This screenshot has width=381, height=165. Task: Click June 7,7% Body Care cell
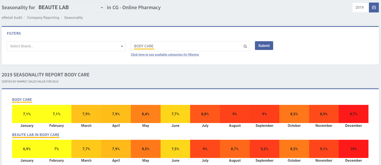click(x=175, y=114)
